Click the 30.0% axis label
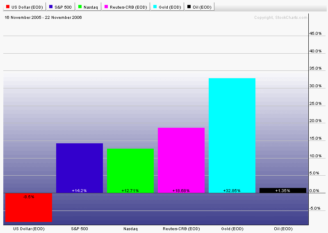Screen dimensions: 328x233 point(315,86)
